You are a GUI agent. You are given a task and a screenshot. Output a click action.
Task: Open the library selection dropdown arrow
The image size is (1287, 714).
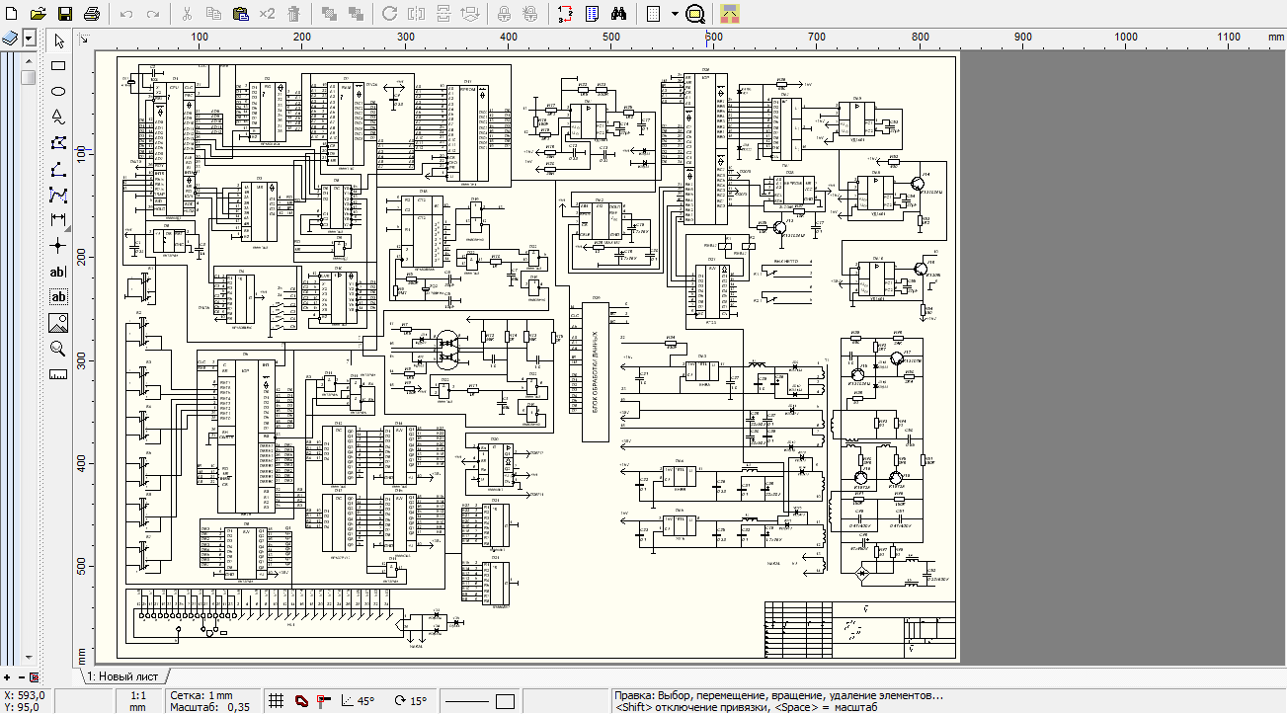[x=30, y=39]
